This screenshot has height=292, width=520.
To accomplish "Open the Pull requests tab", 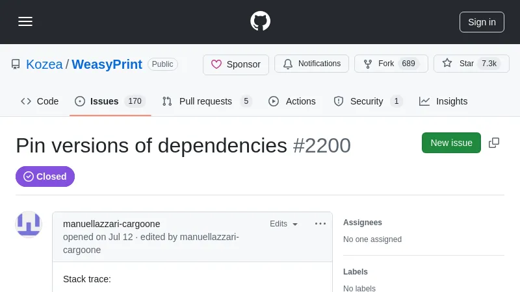I will point(206,101).
